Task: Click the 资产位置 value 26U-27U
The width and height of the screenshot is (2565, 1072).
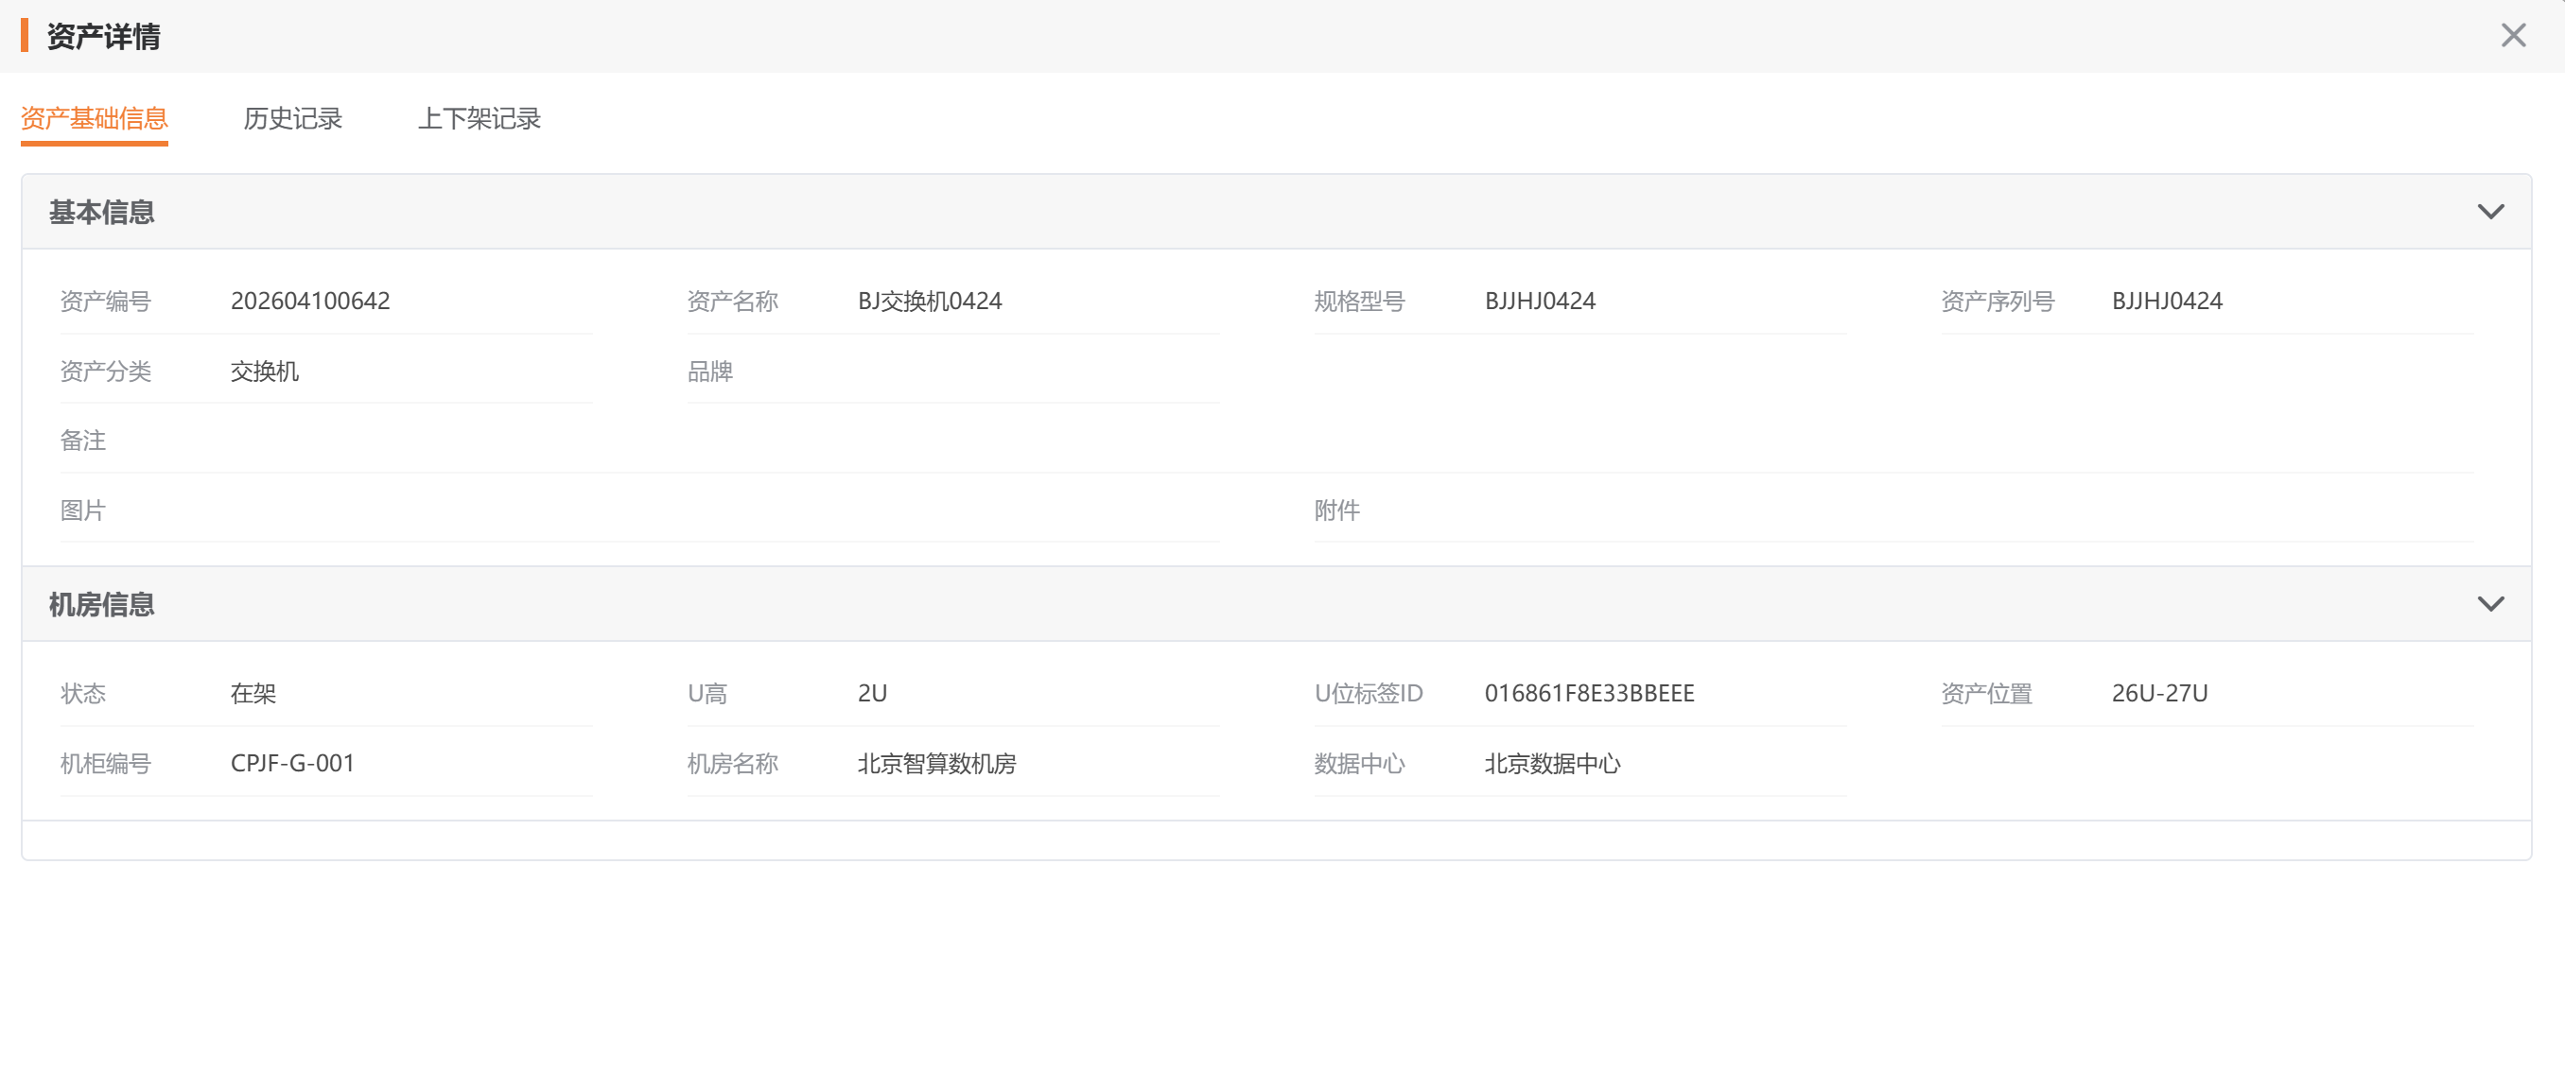Action: (2158, 693)
